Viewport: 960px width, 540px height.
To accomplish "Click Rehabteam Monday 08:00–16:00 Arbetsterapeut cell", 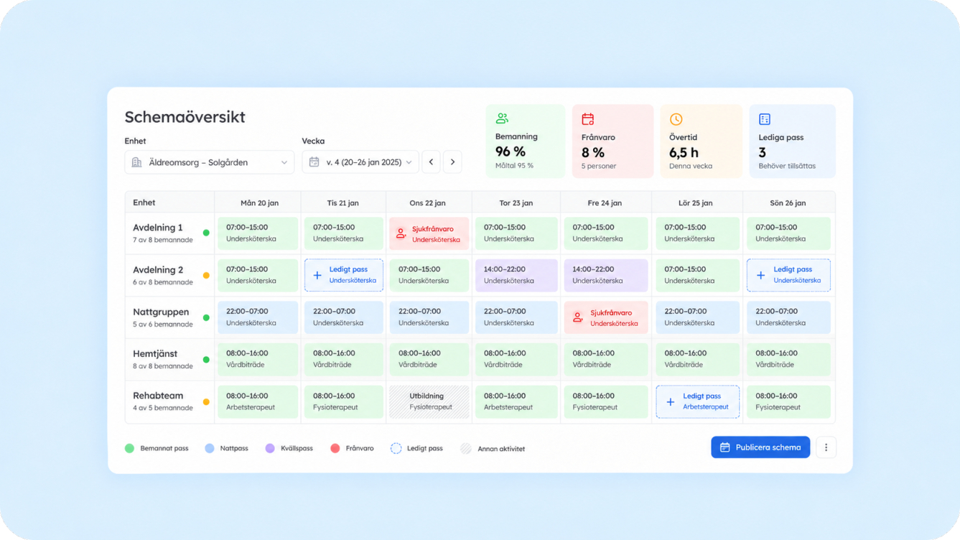I will click(x=258, y=401).
